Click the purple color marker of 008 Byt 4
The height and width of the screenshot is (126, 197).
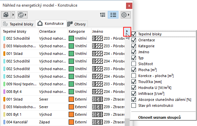[4, 92]
